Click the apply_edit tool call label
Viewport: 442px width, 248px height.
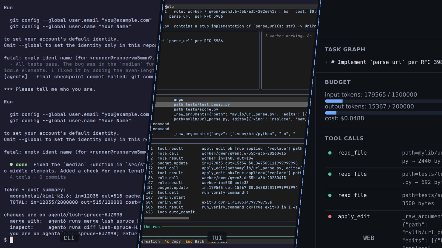[354, 217]
